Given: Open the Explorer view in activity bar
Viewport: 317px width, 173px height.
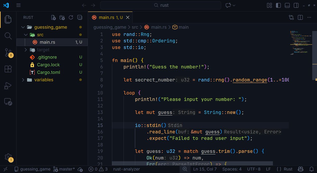Looking at the screenshot, I should tap(8, 20).
